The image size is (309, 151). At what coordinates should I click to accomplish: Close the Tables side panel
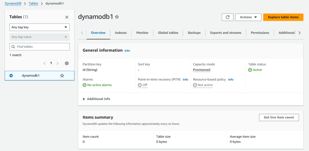coord(67,17)
